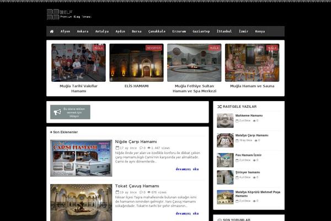Go to the Erzurum category
Screen dimensions: 331x221
179,31
